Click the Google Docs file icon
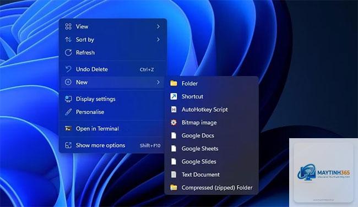 (x=173, y=135)
